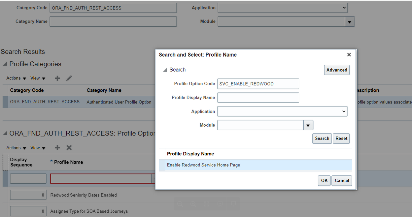412x217 pixels.
Task: Focus the Profile Display Name field
Action: pyautogui.click(x=258, y=98)
